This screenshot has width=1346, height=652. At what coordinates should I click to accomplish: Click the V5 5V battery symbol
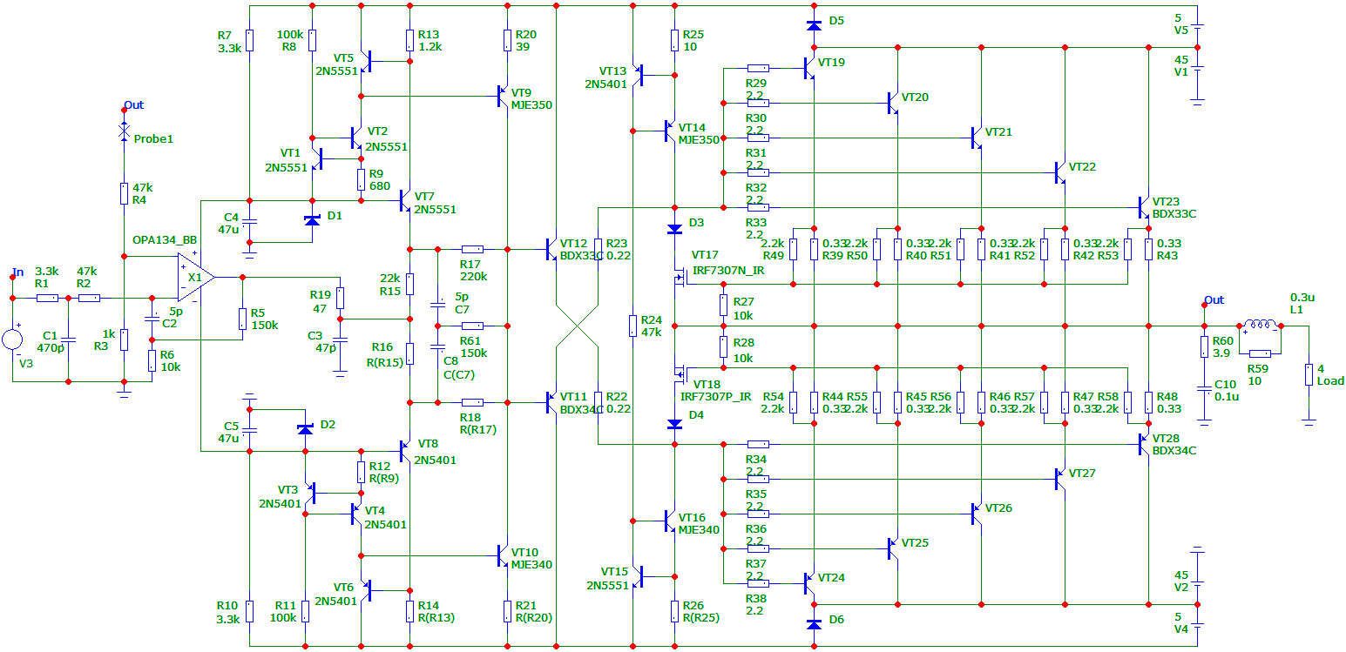pos(1197,27)
